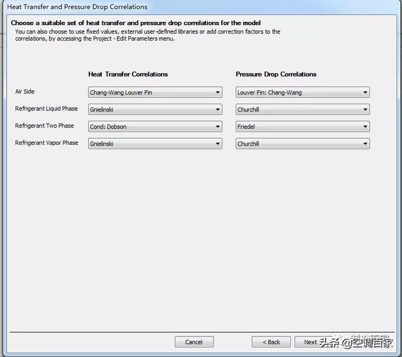This screenshot has height=357, width=402.
Task: Click the bold 'Choose a suitable set' heading
Action: coord(136,23)
